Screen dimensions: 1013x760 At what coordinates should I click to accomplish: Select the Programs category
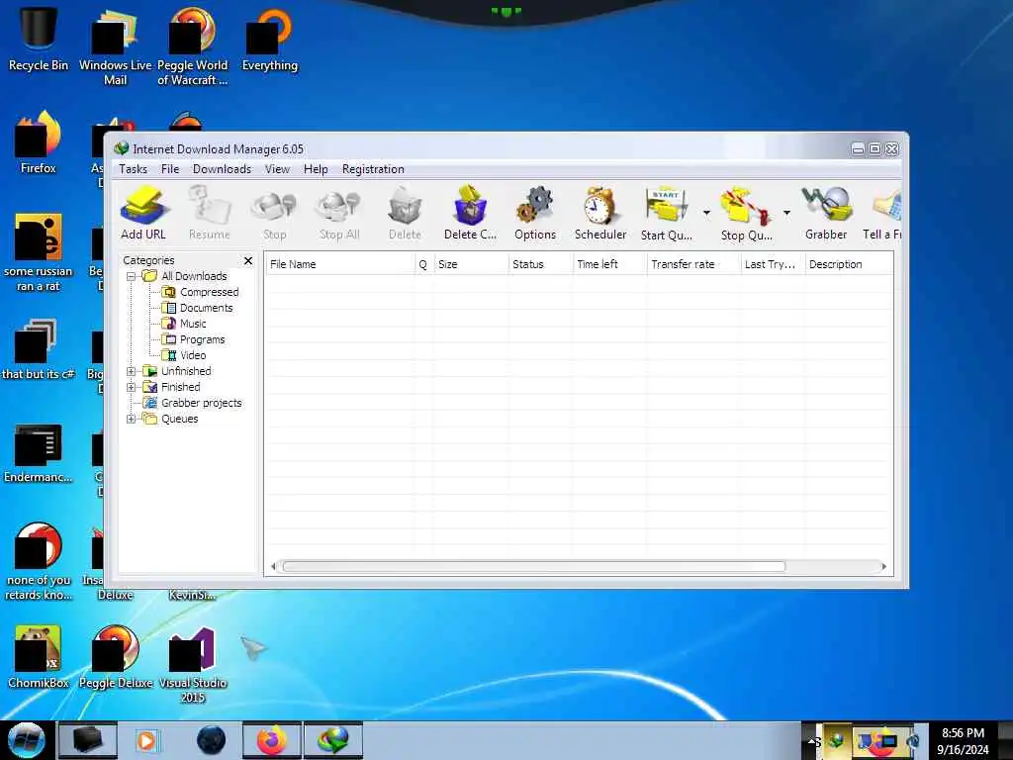click(x=193, y=339)
